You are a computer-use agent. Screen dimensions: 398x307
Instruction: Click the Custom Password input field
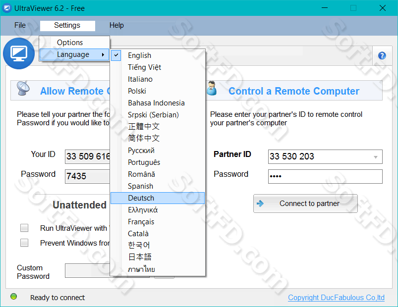(x=88, y=270)
